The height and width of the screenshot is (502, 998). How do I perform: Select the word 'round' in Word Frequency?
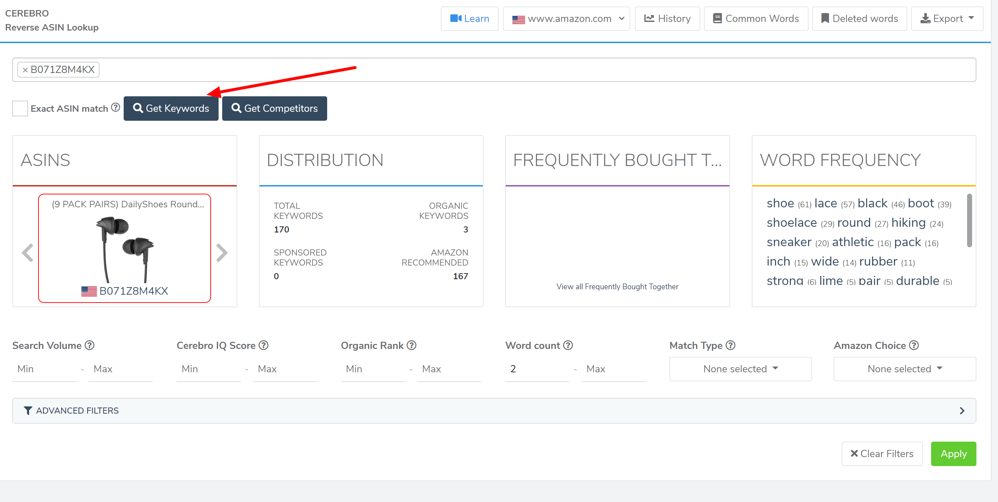(854, 223)
